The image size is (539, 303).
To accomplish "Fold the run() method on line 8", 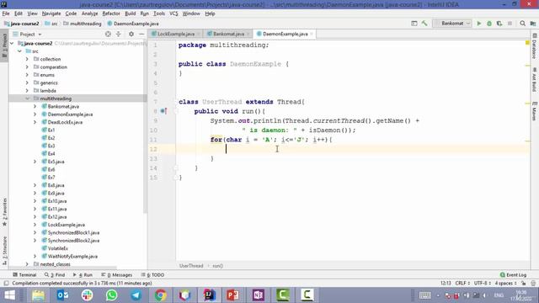I will click(x=176, y=111).
